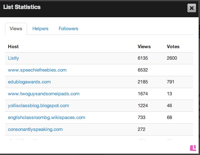Screen dimensions: 200x155
Task: Open edublogawards.com host link
Action: (x=29, y=82)
